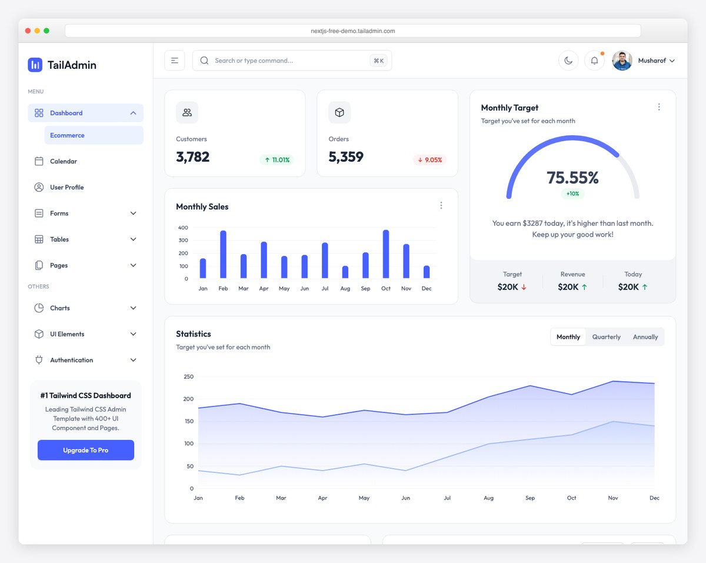Select Calendar in the sidebar icon
Image resolution: width=706 pixels, height=563 pixels.
pos(38,161)
